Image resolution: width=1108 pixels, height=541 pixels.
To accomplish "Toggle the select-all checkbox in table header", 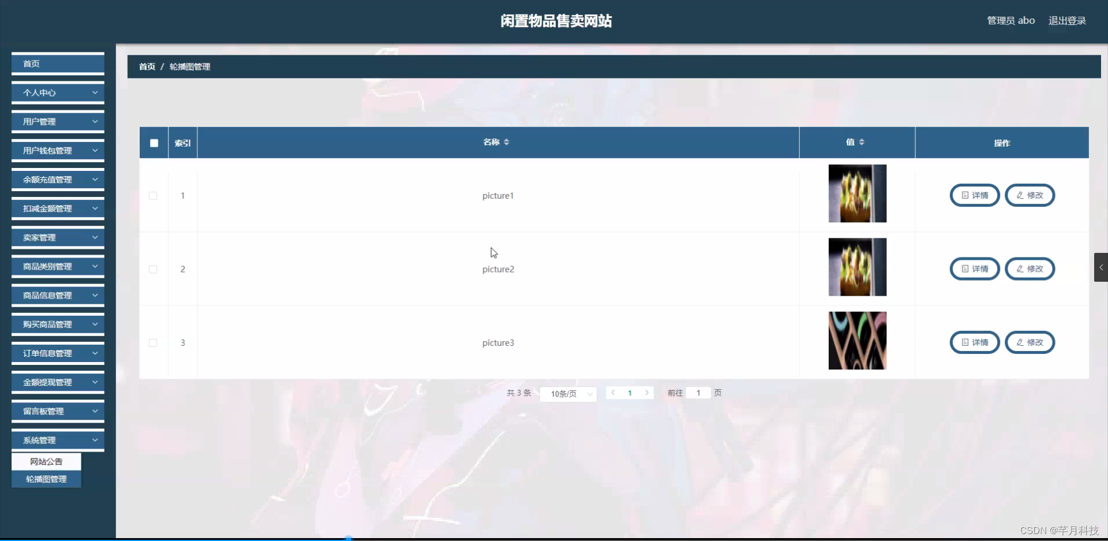I will (154, 143).
